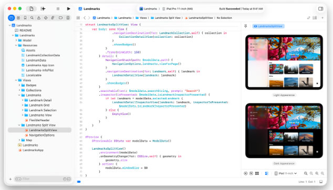Expand the Model folder
The width and height of the screenshot is (333, 190).
16,40
